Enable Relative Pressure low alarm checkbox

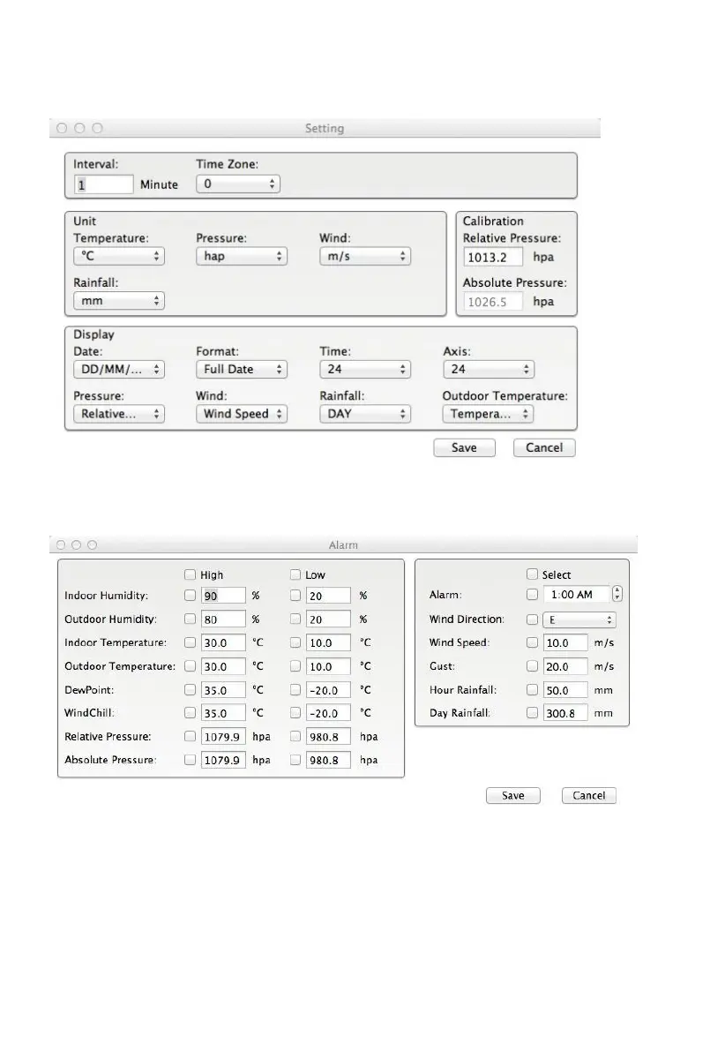pos(295,737)
